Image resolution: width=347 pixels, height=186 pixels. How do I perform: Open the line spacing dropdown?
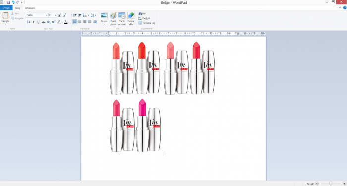pos(94,15)
